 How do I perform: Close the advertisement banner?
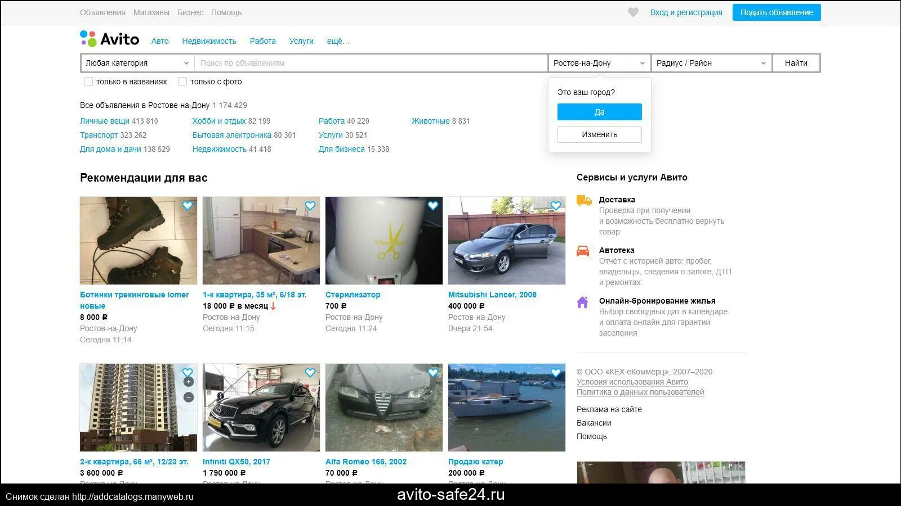pyautogui.click(x=741, y=466)
